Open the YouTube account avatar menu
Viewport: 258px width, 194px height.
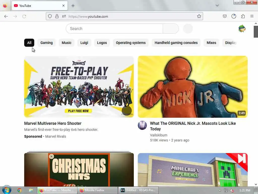coord(242,29)
